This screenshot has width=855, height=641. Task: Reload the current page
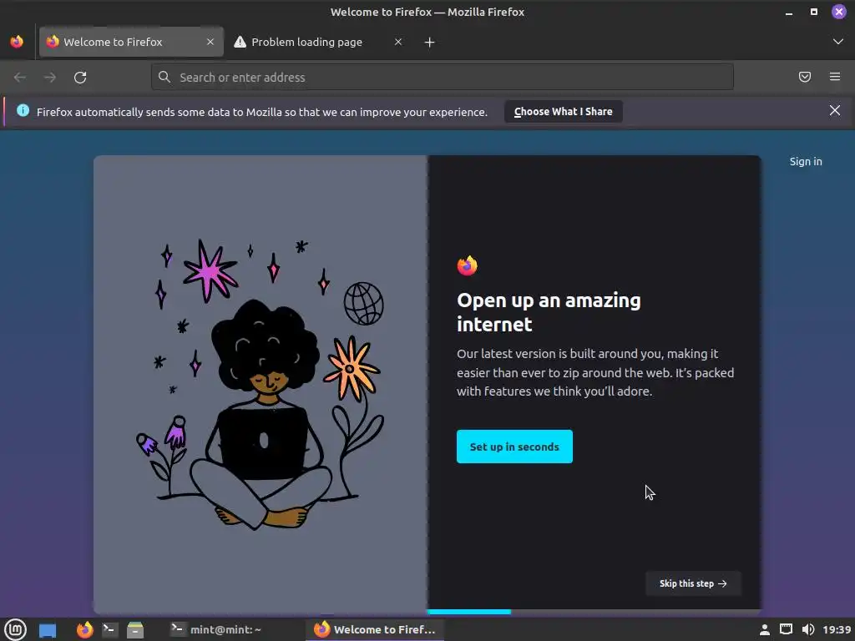pos(80,78)
